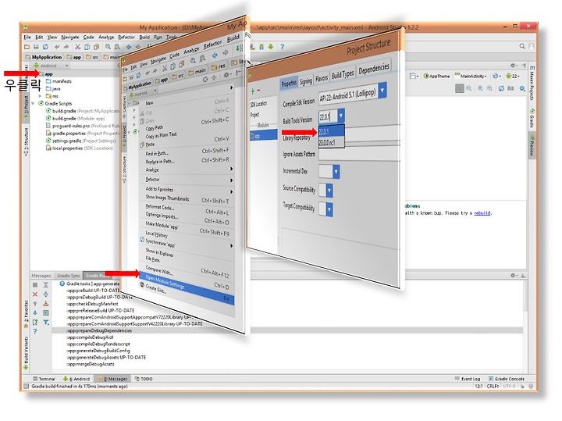Screen dimensions: 562x421
Task: Click the minus icon in Project Structure
Action: pos(259,91)
